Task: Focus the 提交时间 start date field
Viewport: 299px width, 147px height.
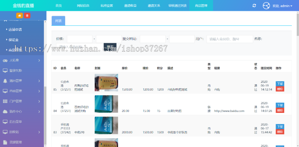Action: pyautogui.click(x=153, y=39)
